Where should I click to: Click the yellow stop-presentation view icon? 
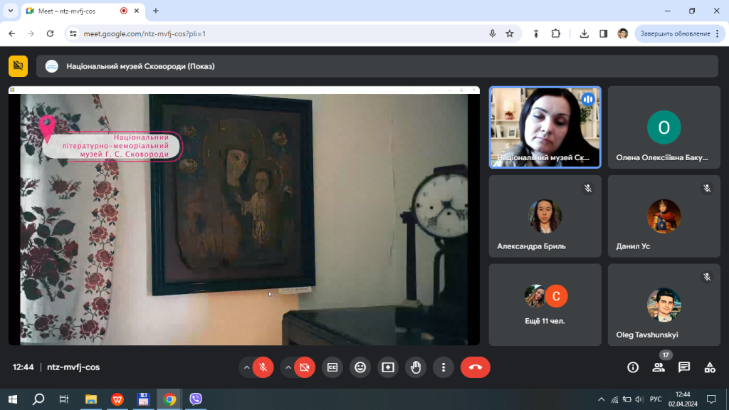[18, 66]
